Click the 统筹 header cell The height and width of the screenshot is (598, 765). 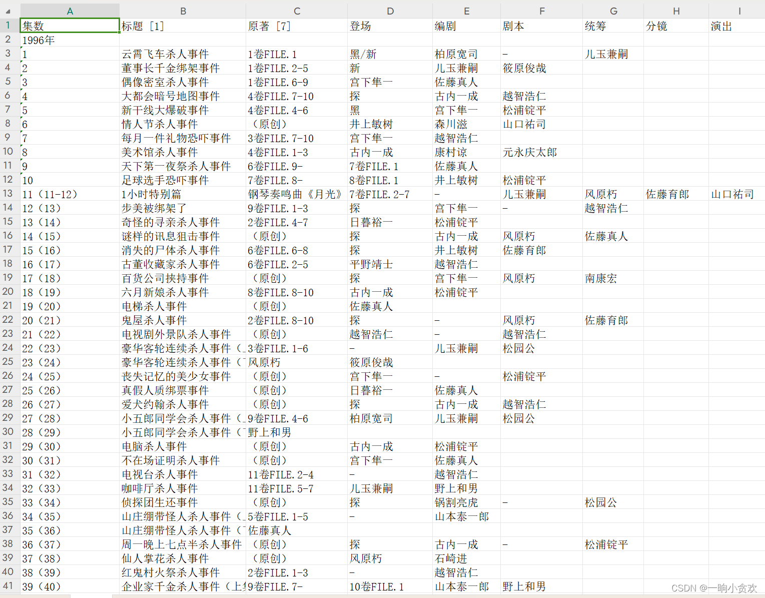click(x=613, y=26)
